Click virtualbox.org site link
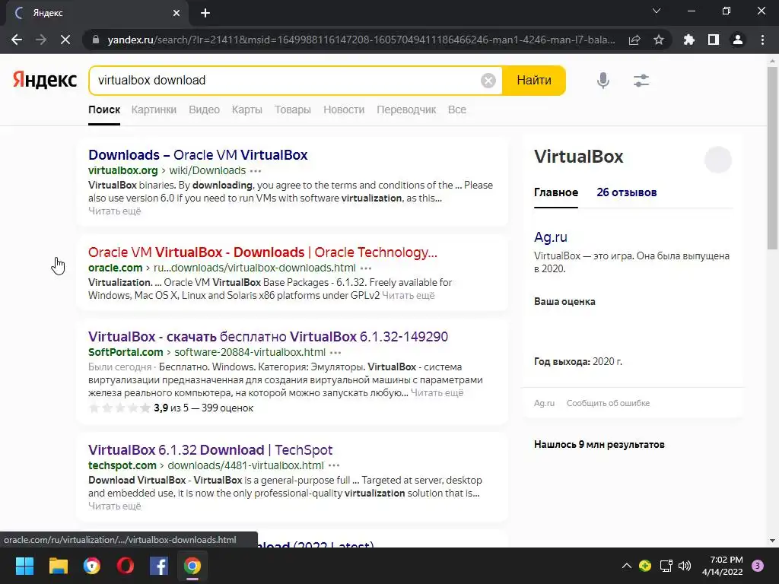 tap(122, 171)
